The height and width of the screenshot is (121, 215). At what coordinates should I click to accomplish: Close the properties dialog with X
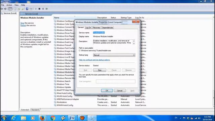pos(136,22)
